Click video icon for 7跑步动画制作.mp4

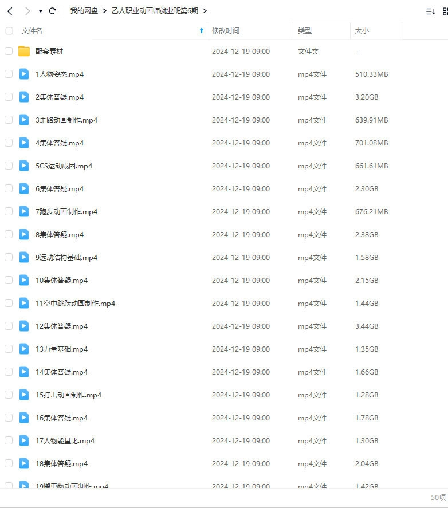(24, 211)
